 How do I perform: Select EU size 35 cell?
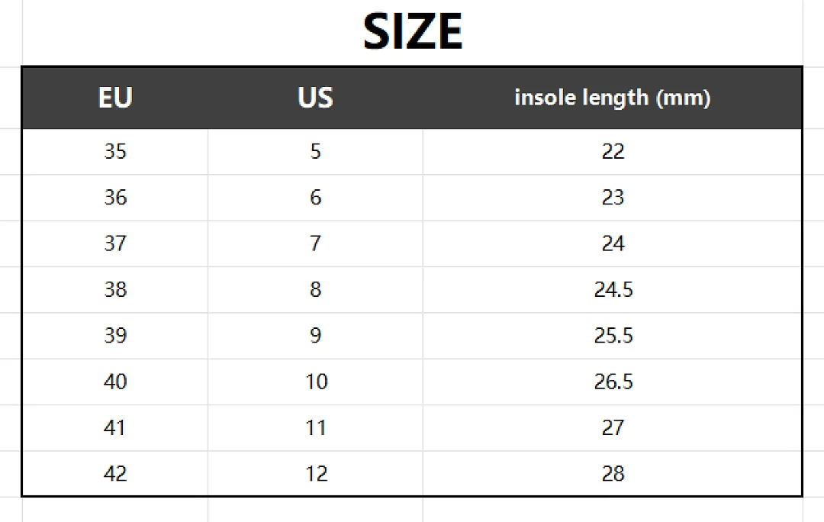115,151
